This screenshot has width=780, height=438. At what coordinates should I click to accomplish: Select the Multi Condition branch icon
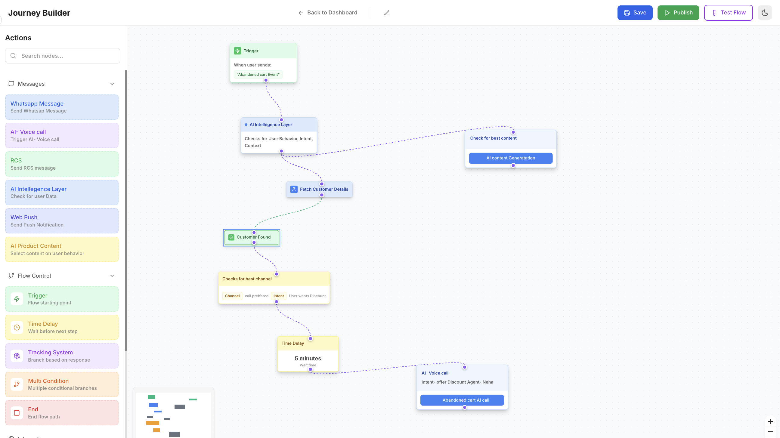[x=17, y=384]
